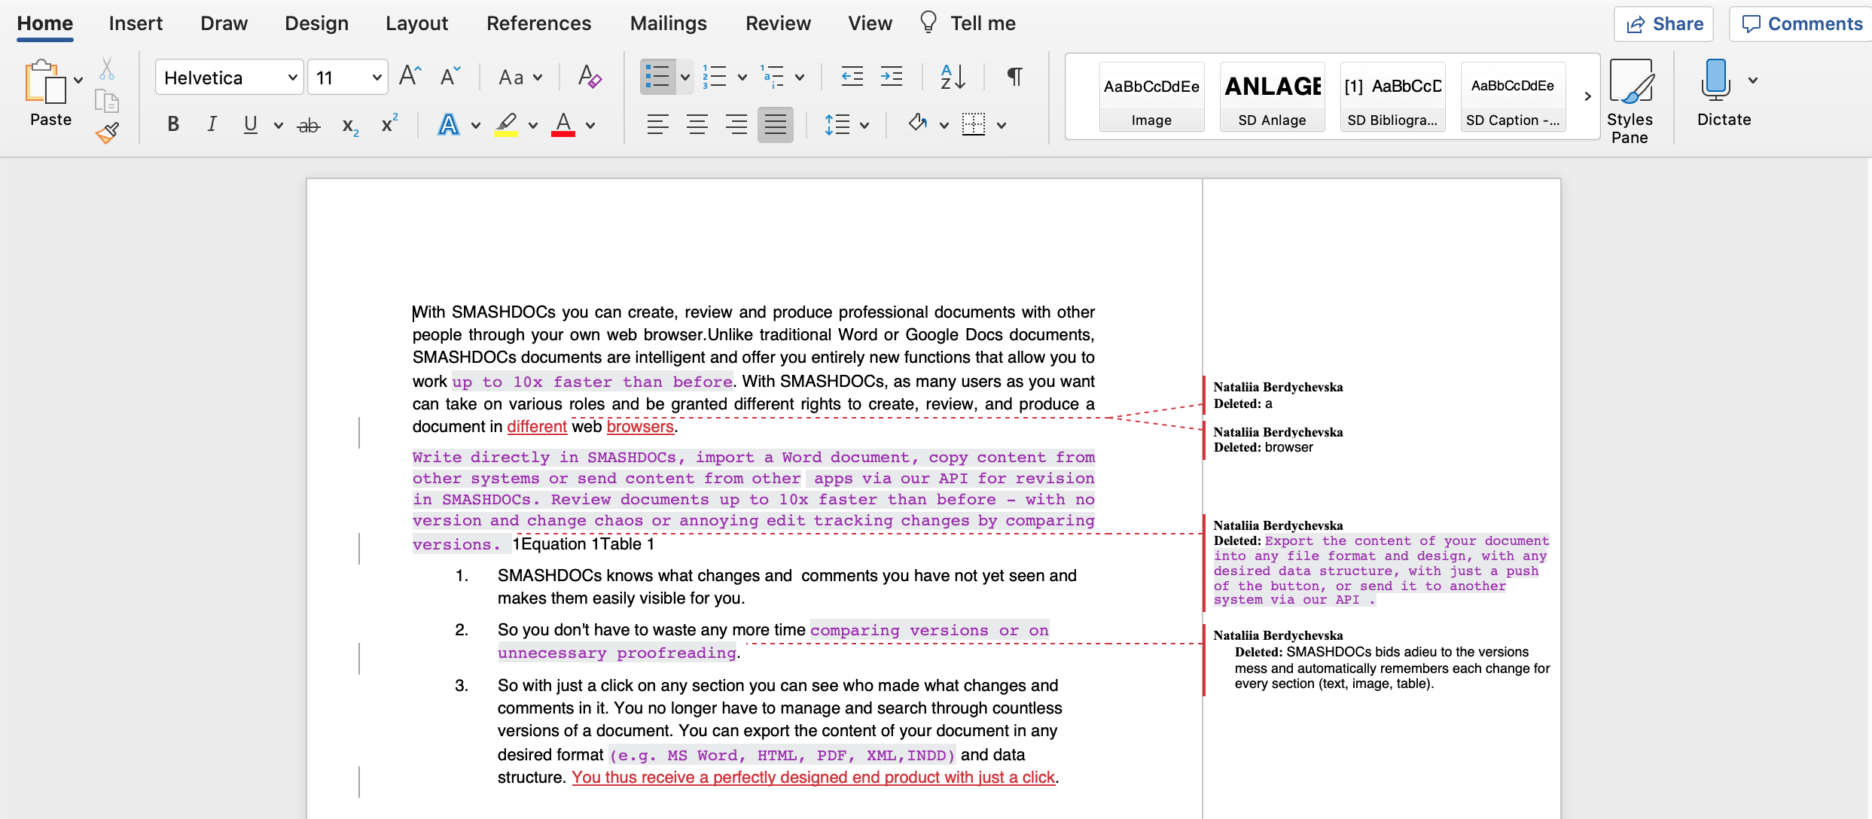Screen dimensions: 1872x819
Task: Align text right
Action: click(x=736, y=124)
